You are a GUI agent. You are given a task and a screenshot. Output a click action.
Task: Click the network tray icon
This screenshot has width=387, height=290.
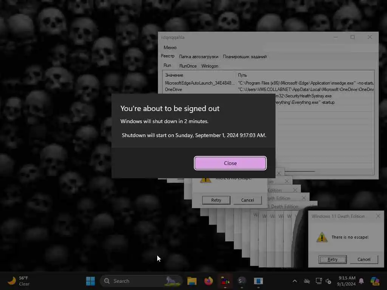[x=319, y=281]
